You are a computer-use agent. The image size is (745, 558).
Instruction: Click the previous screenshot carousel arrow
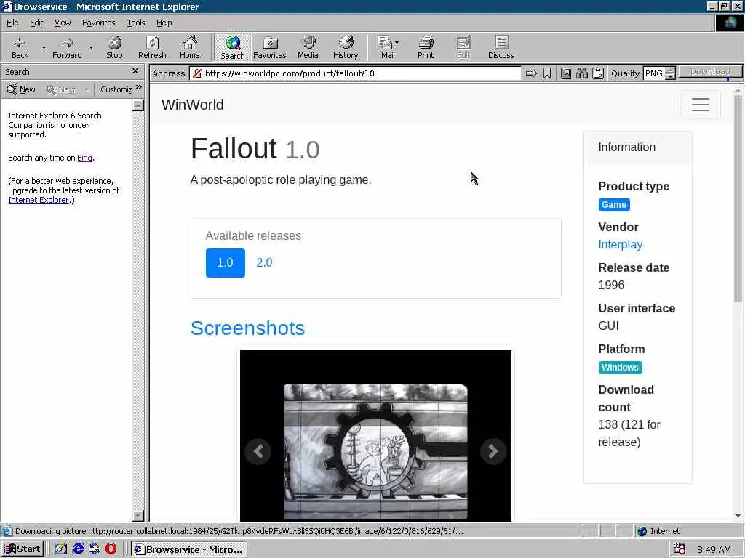(x=258, y=451)
